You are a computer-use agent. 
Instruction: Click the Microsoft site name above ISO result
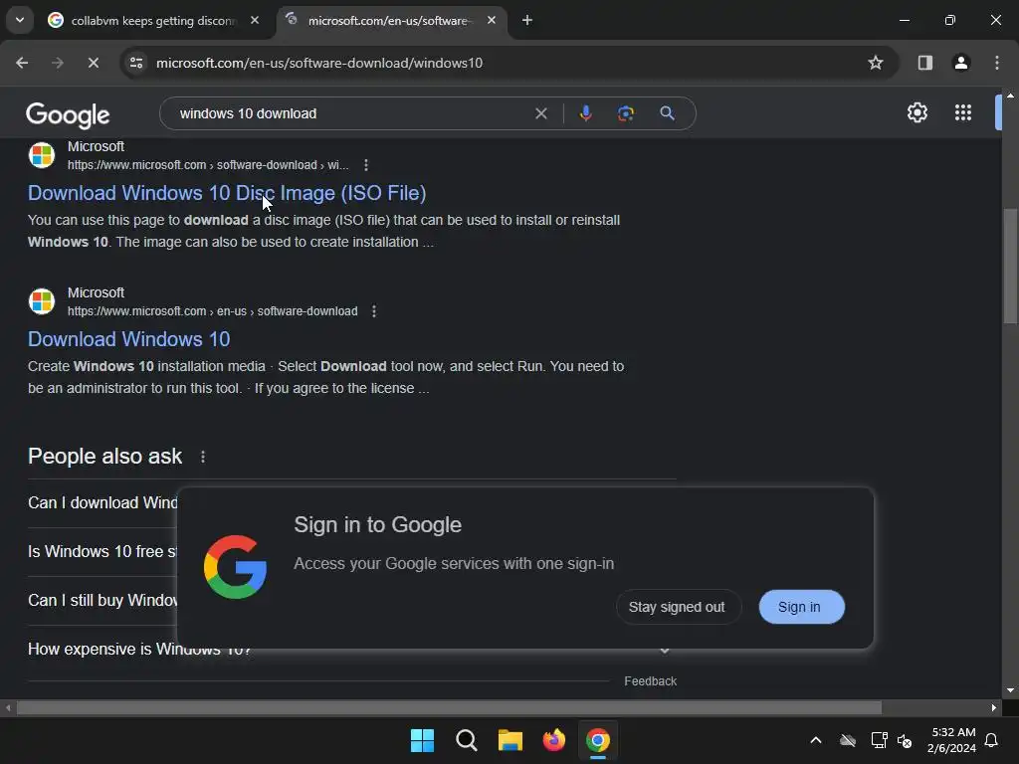96,147
